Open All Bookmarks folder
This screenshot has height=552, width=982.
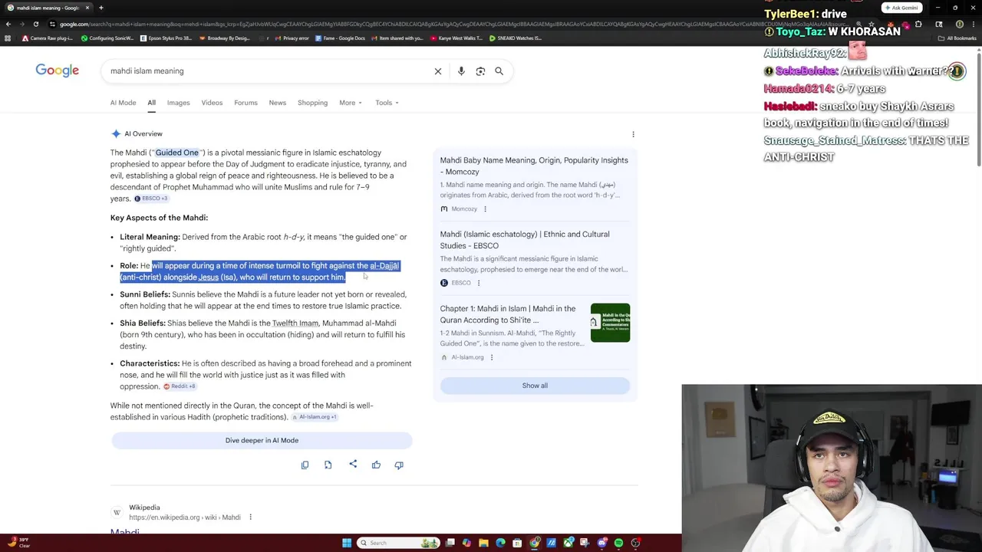pos(957,38)
